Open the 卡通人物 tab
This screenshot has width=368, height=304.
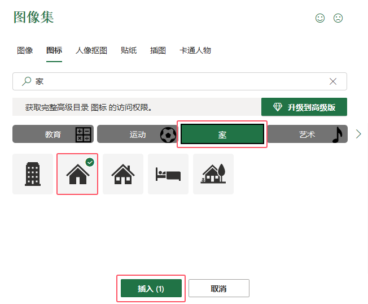tap(195, 50)
